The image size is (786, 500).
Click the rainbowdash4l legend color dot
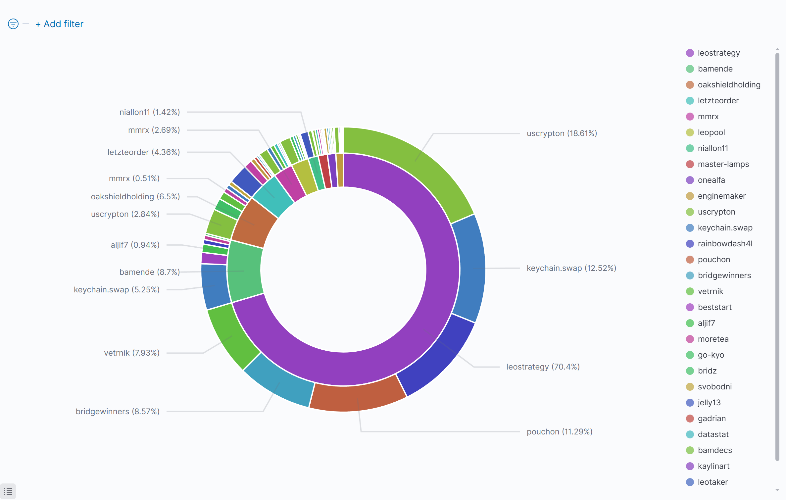click(690, 244)
